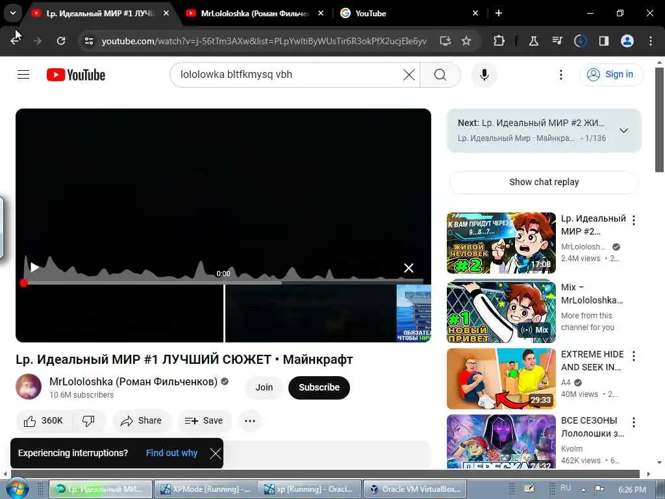665x499 pixels.
Task: Start voice search with microphone
Action: pyautogui.click(x=484, y=75)
